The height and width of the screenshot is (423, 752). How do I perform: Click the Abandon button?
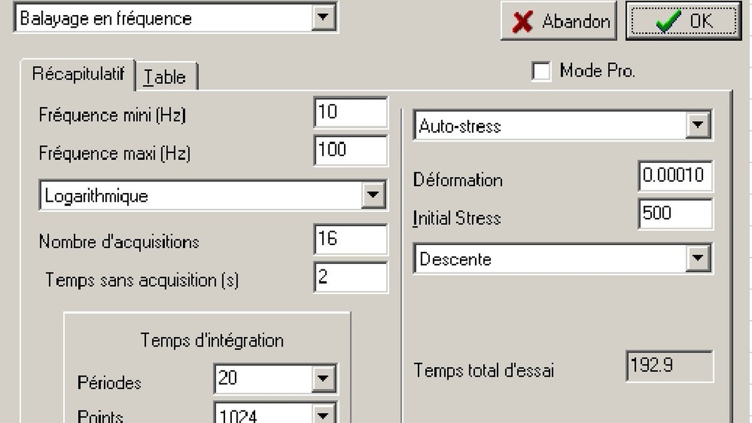(558, 21)
